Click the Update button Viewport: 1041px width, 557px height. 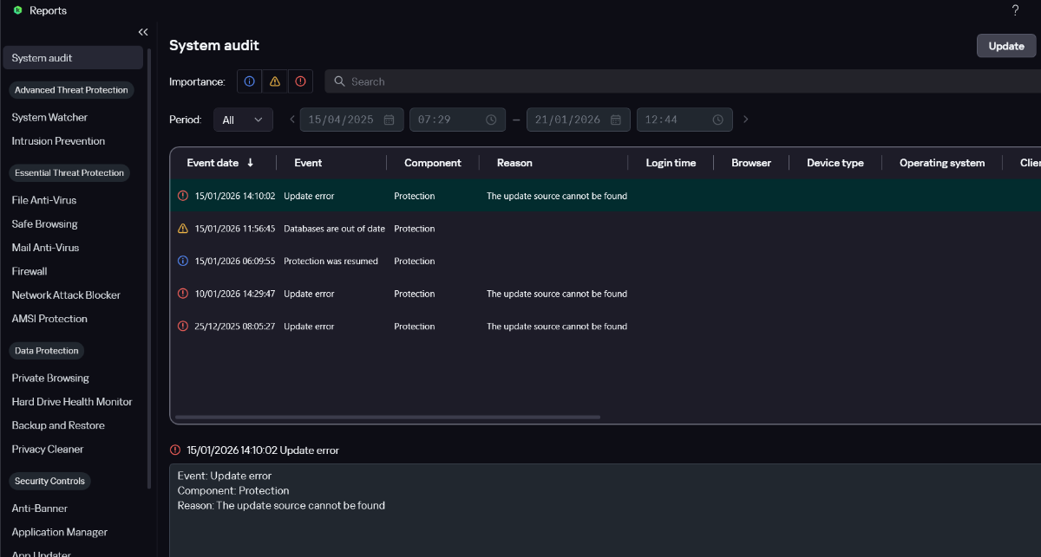(1005, 46)
